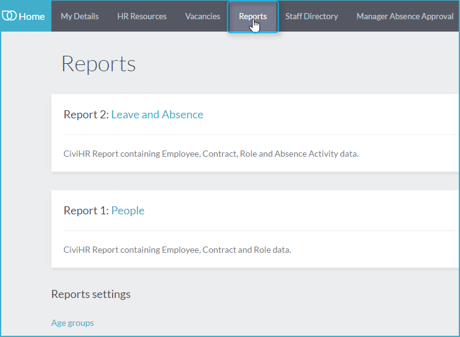The height and width of the screenshot is (337, 460).
Task: Click the large Reports page heading
Action: tap(98, 64)
